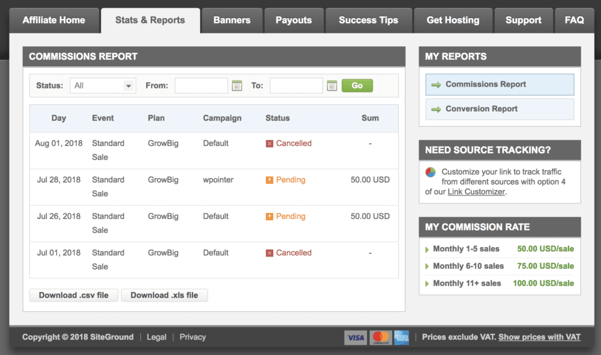
Task: Open the Legal footer link
Action: pos(156,337)
